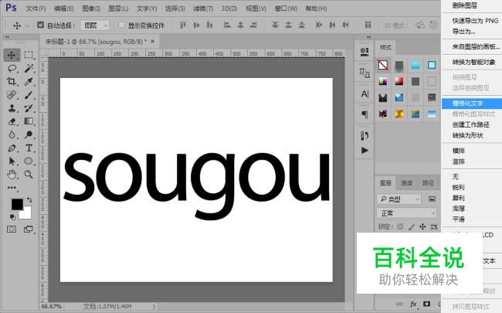
Task: Close the 未标题-1 document tab
Action: tap(153, 41)
